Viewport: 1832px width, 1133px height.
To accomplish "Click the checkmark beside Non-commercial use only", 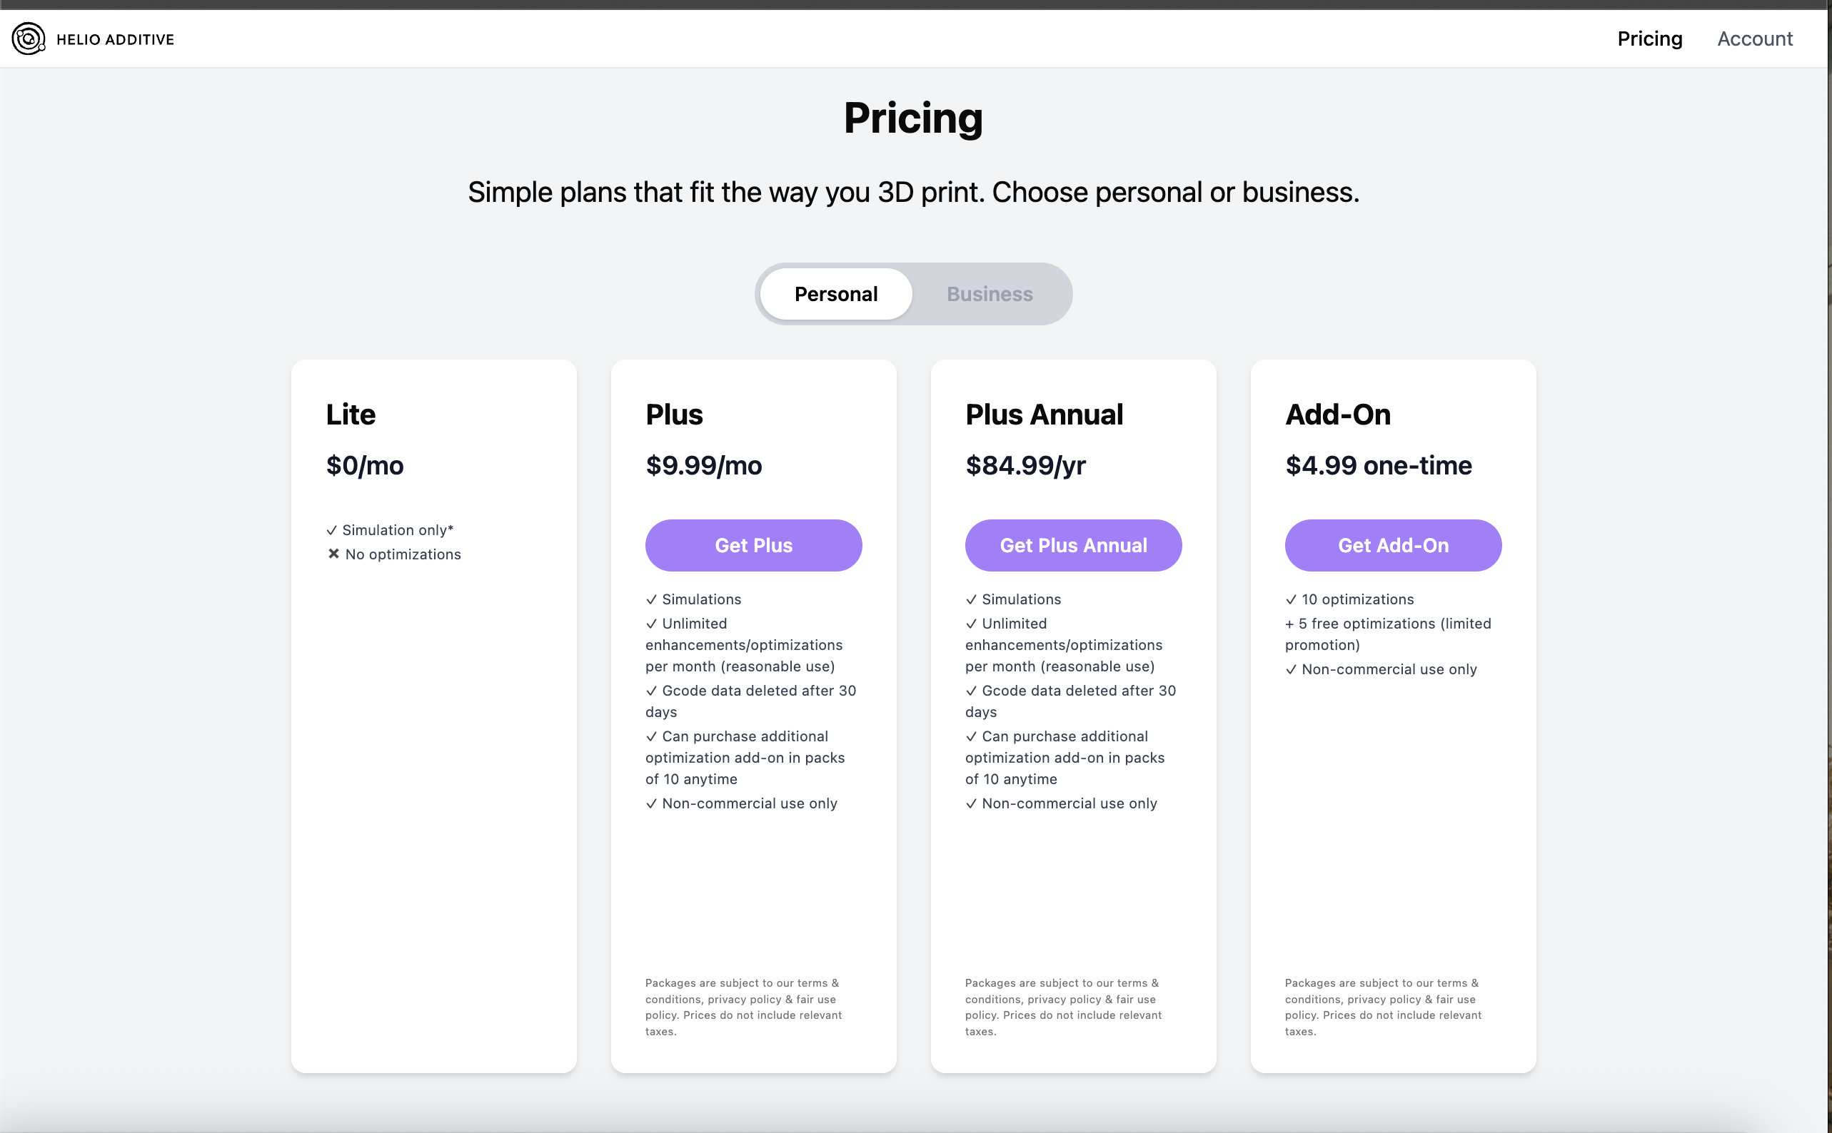I will tap(650, 803).
